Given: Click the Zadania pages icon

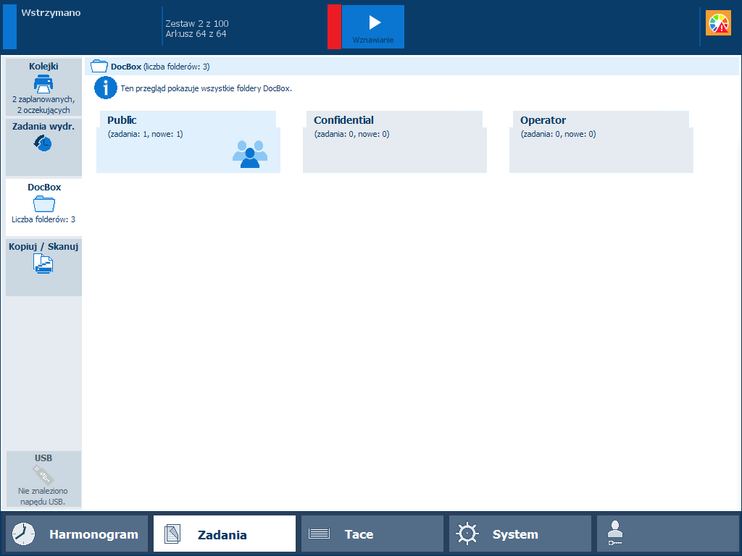Looking at the screenshot, I should tap(172, 534).
